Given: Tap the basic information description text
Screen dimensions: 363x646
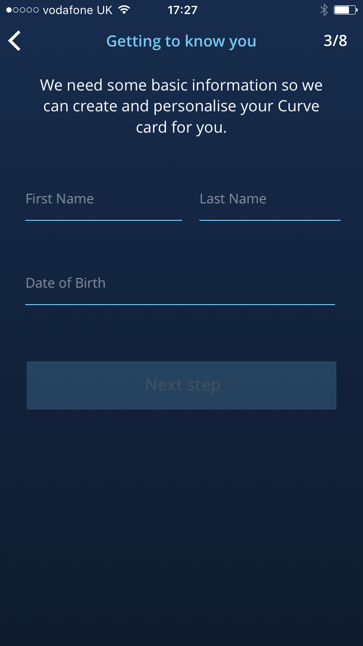Looking at the screenshot, I should (181, 106).
